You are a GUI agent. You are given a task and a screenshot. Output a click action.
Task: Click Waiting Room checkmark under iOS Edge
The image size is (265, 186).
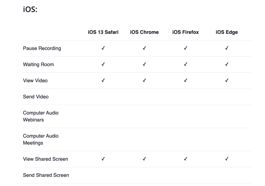coord(227,65)
